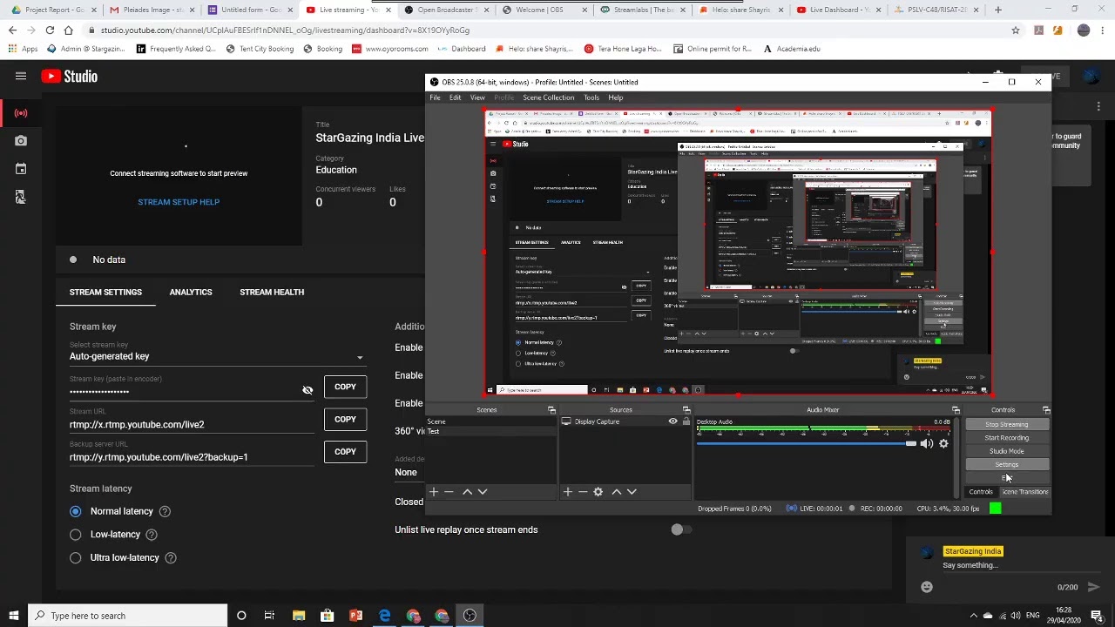The image size is (1115, 627).
Task: Select the Stream (live) sidebar icon
Action: tap(21, 113)
